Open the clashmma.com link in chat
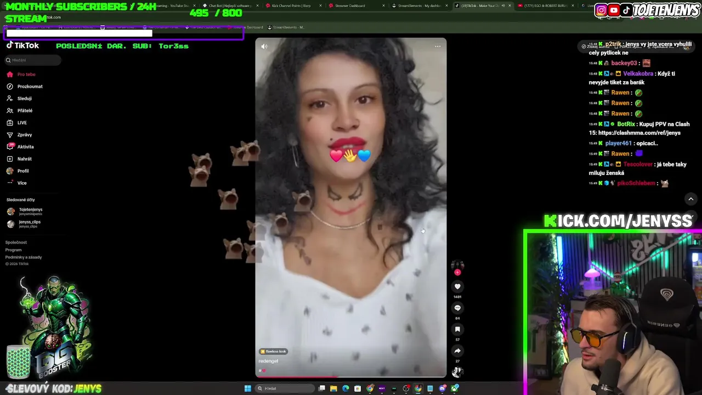 tap(639, 133)
